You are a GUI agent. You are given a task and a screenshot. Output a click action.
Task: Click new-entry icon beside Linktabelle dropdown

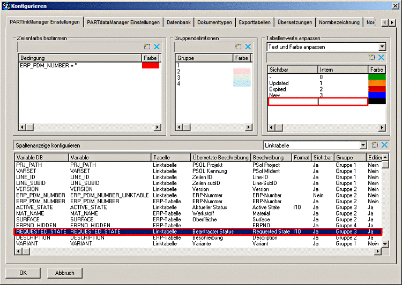[375, 145]
